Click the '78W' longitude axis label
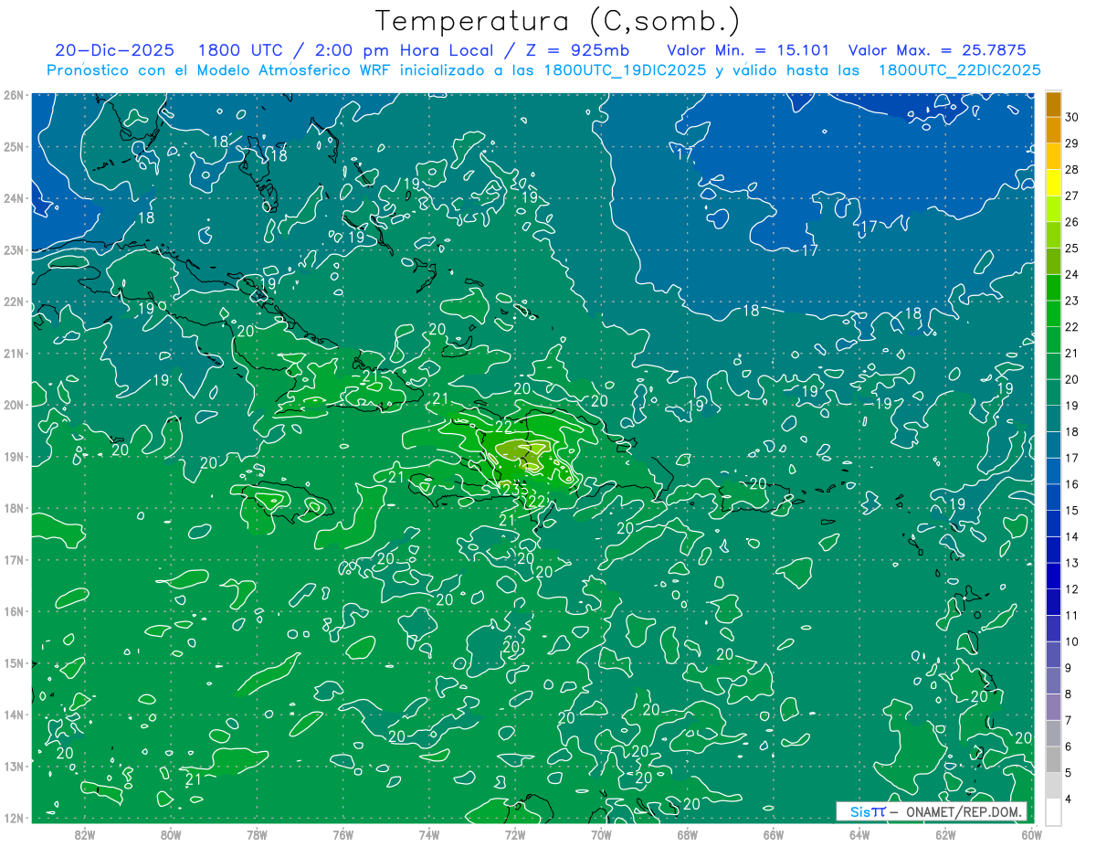 [257, 834]
